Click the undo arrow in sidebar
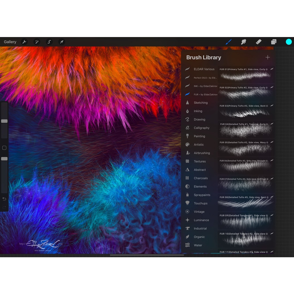This screenshot has width=294, height=294. [x=4, y=199]
